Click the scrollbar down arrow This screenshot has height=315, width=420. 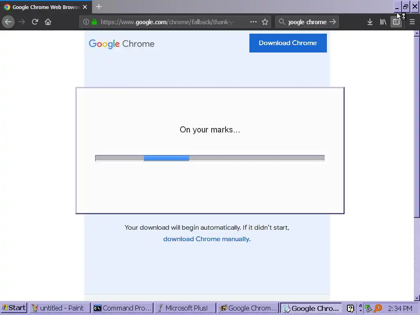(x=417, y=298)
